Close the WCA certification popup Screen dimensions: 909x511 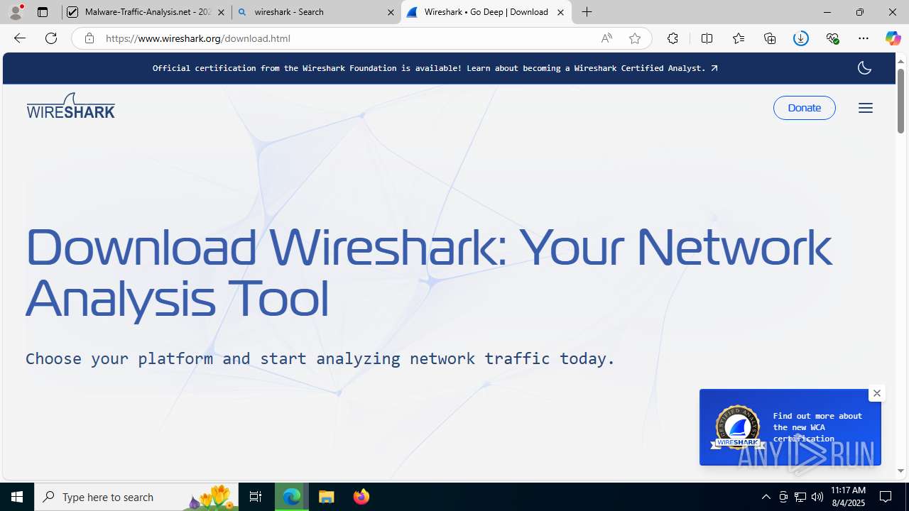point(877,393)
